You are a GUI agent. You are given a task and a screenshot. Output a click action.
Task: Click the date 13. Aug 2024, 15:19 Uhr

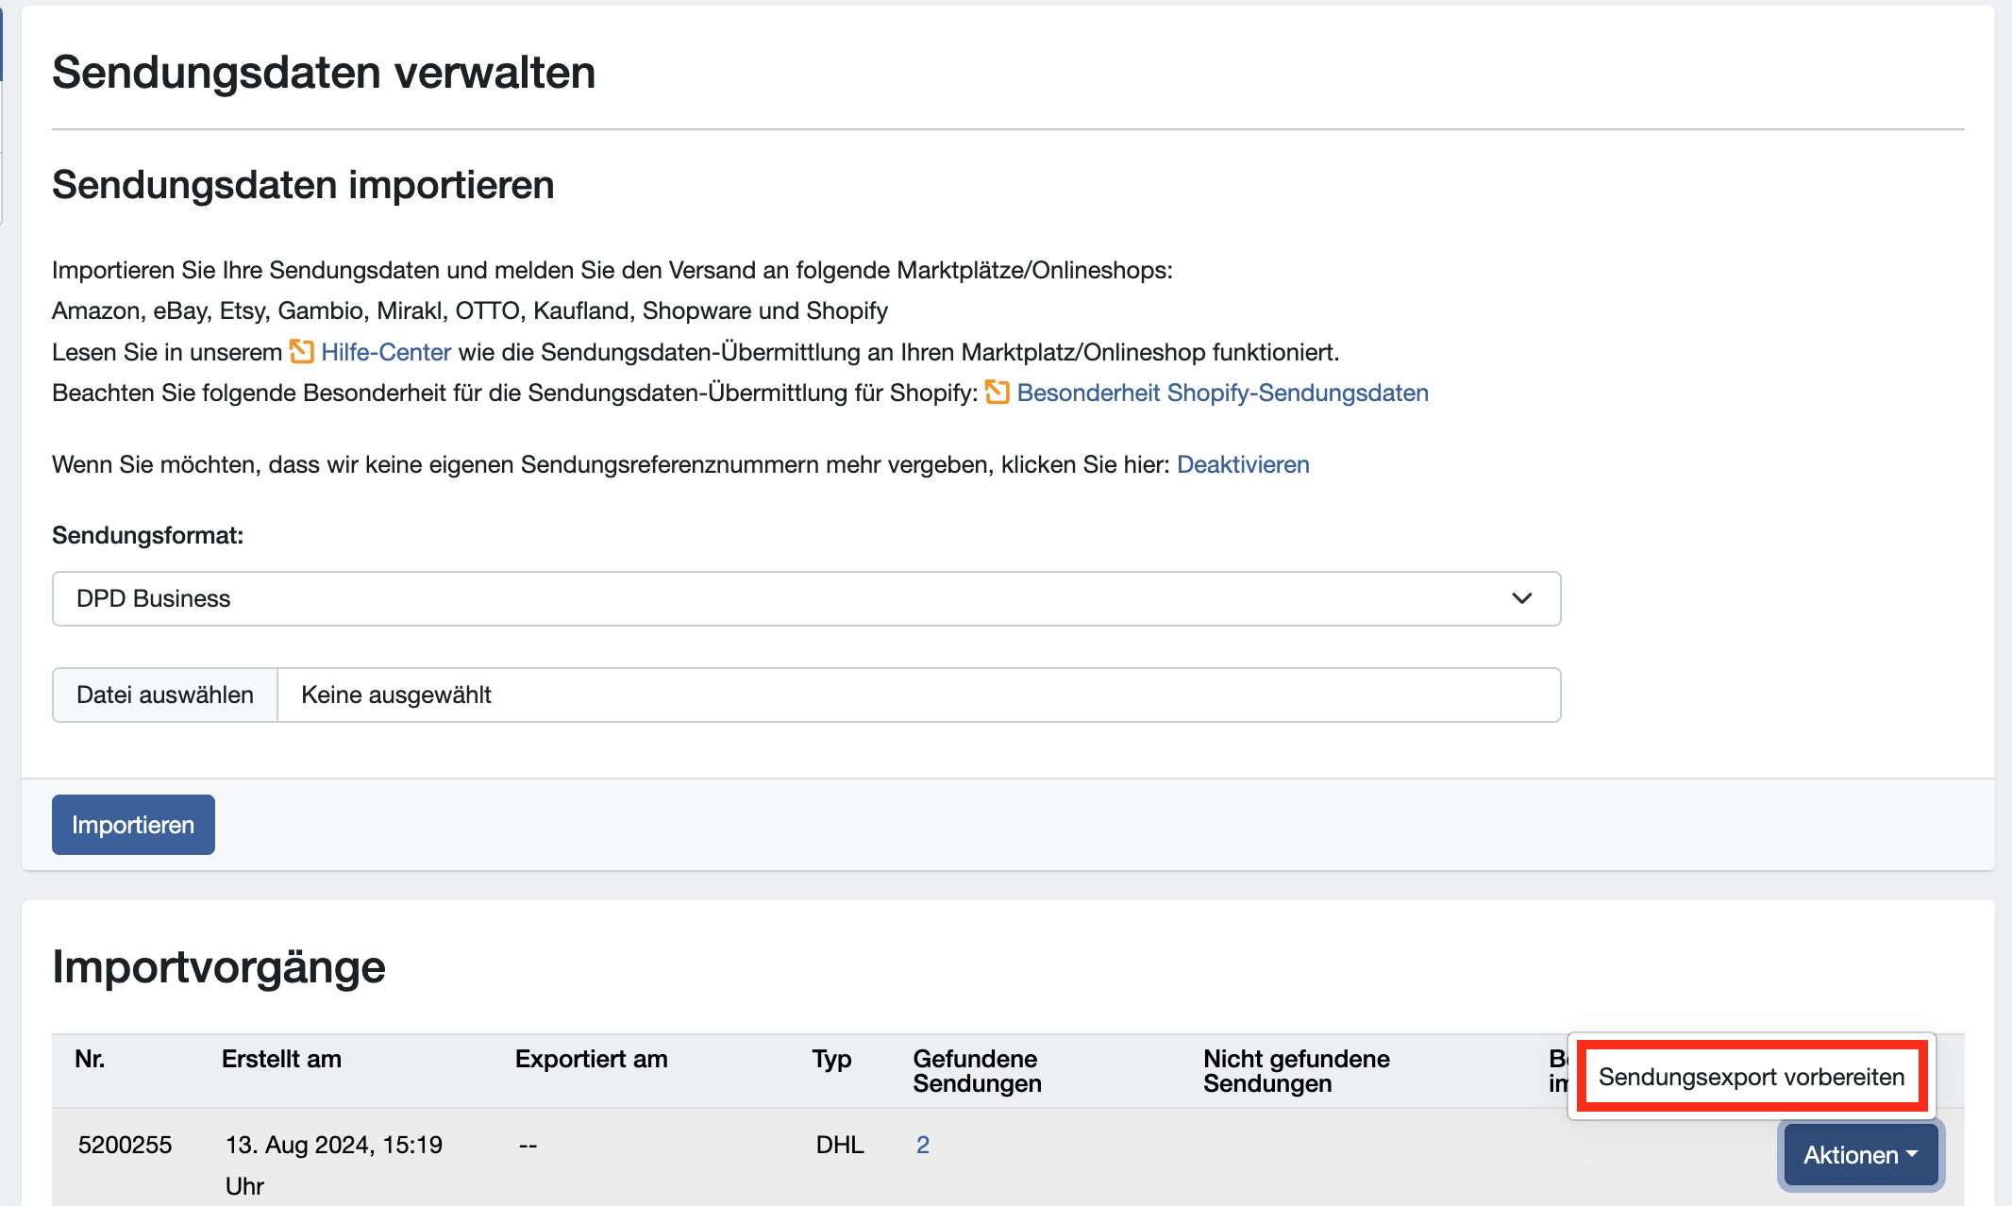coord(333,1164)
